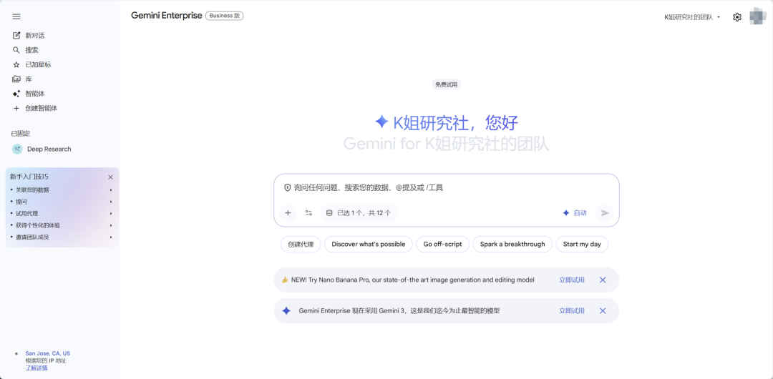Screen dimensions: 773x379
Task: Open the 了解详情 link
Action: pos(37,368)
